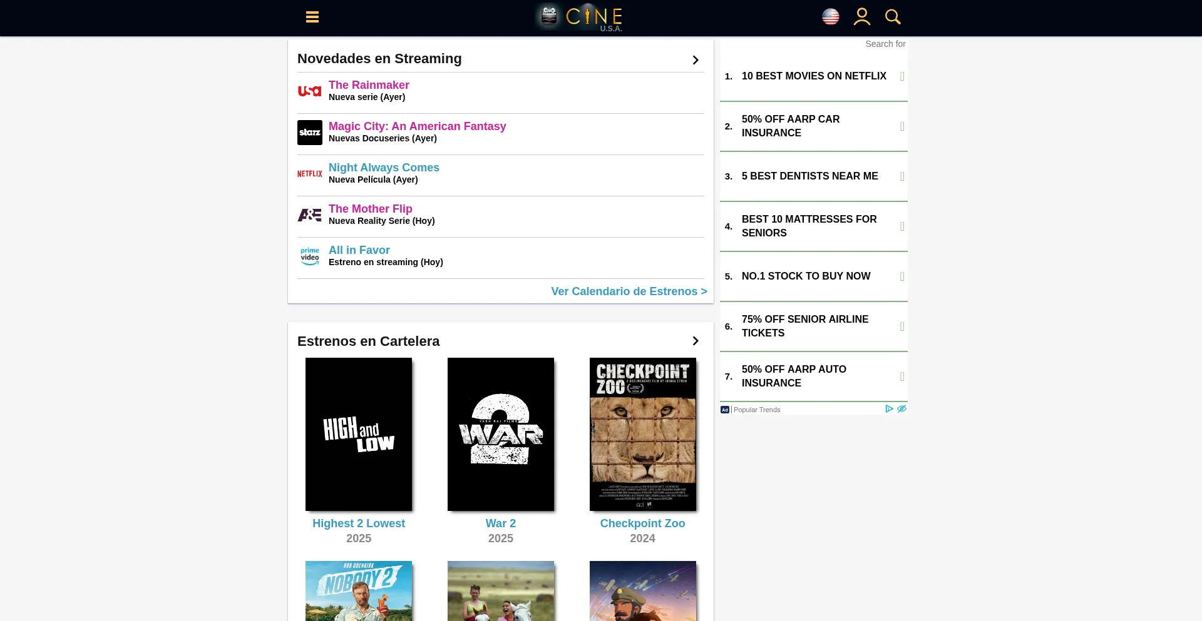Viewport: 1202px width, 621px height.
Task: Click the Search for label
Action: [885, 44]
